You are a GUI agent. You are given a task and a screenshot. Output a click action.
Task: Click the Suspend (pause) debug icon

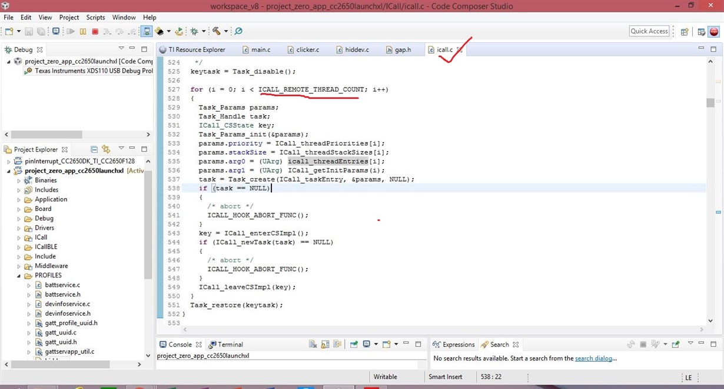[x=83, y=31]
